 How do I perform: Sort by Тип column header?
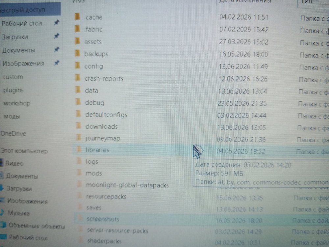(307, 1)
